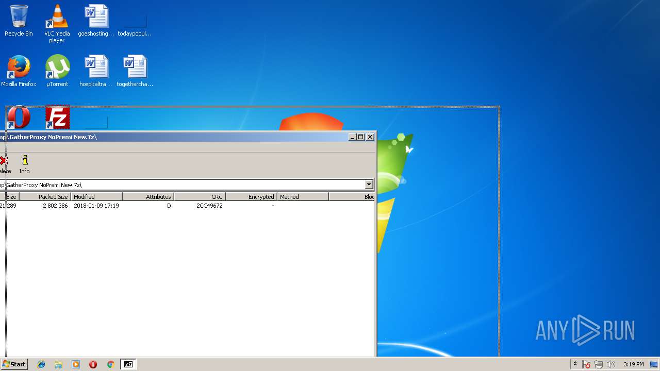
Task: Open Action Center flag in system tray
Action: tap(586, 364)
